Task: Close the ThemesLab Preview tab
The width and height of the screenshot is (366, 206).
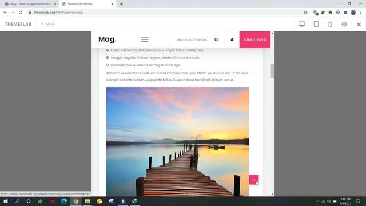Action: tap(112, 4)
